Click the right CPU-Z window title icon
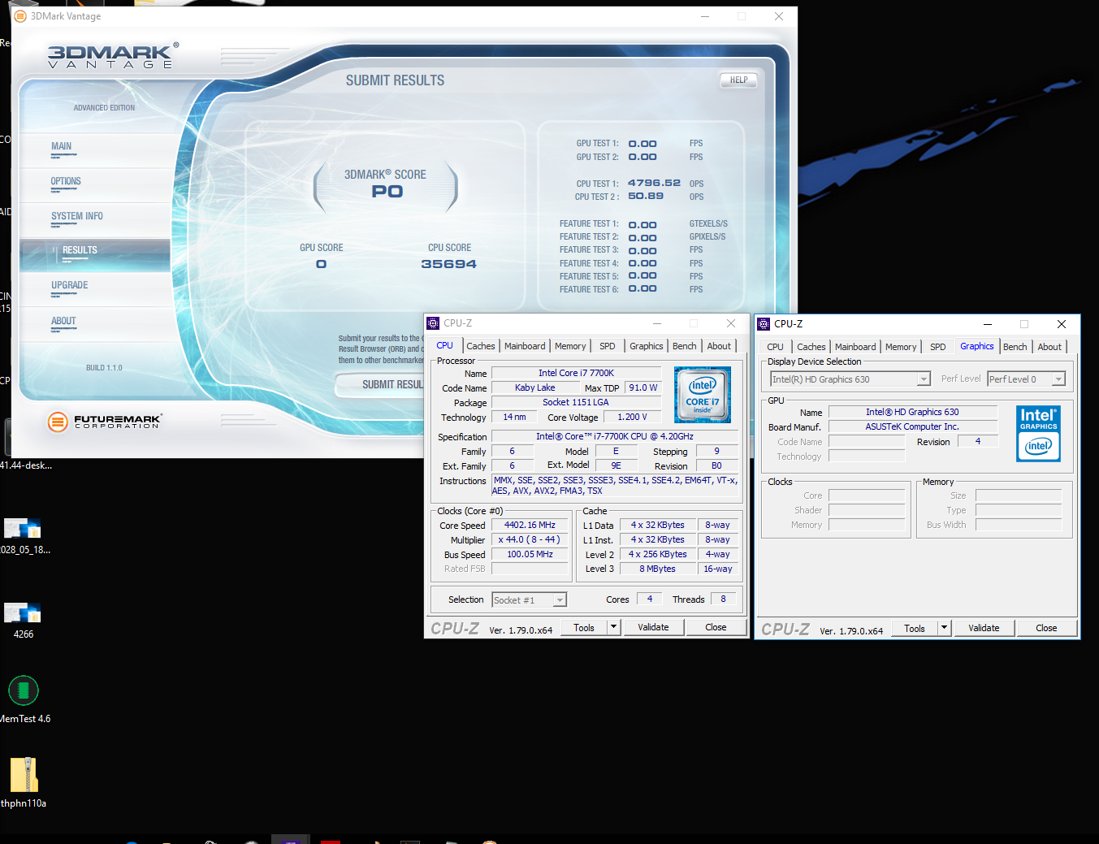Viewport: 1099px width, 844px height. (x=764, y=324)
